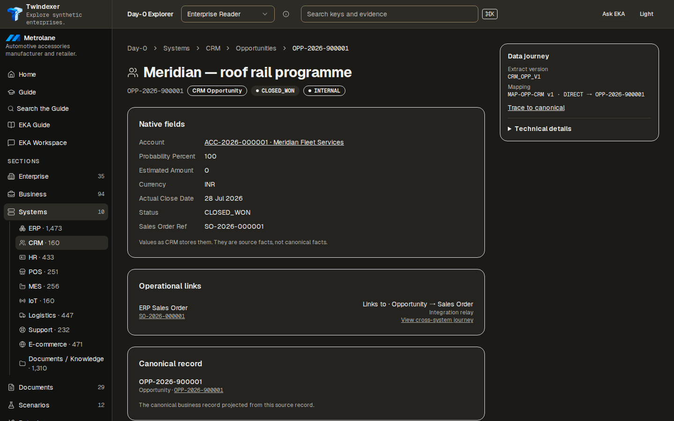Click the Systems server icon
Viewport: 674px width, 421px height.
pyautogui.click(x=11, y=212)
